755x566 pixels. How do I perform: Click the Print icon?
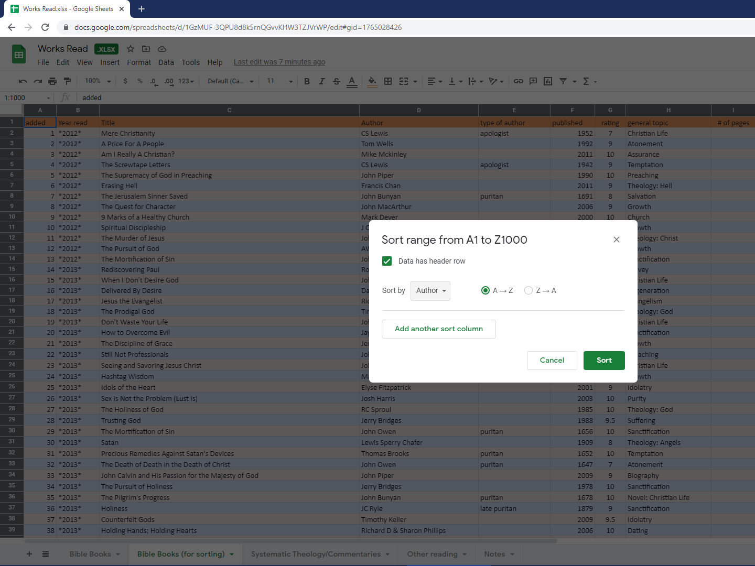click(x=52, y=81)
